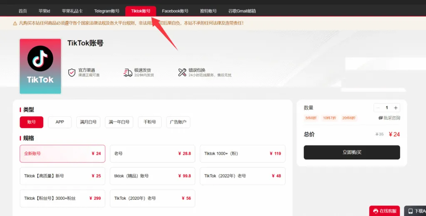Click the headset icon in 在线客服
This screenshot has height=216, width=426.
[376, 211]
